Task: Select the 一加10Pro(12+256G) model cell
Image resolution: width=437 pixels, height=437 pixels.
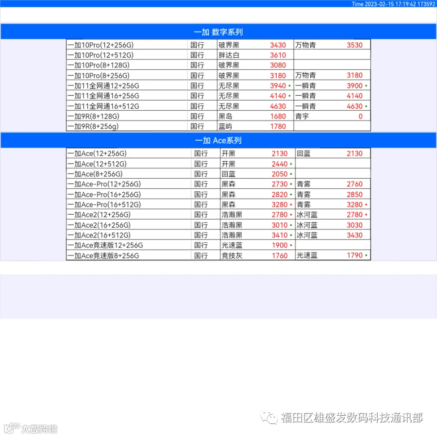Action: 127,45
